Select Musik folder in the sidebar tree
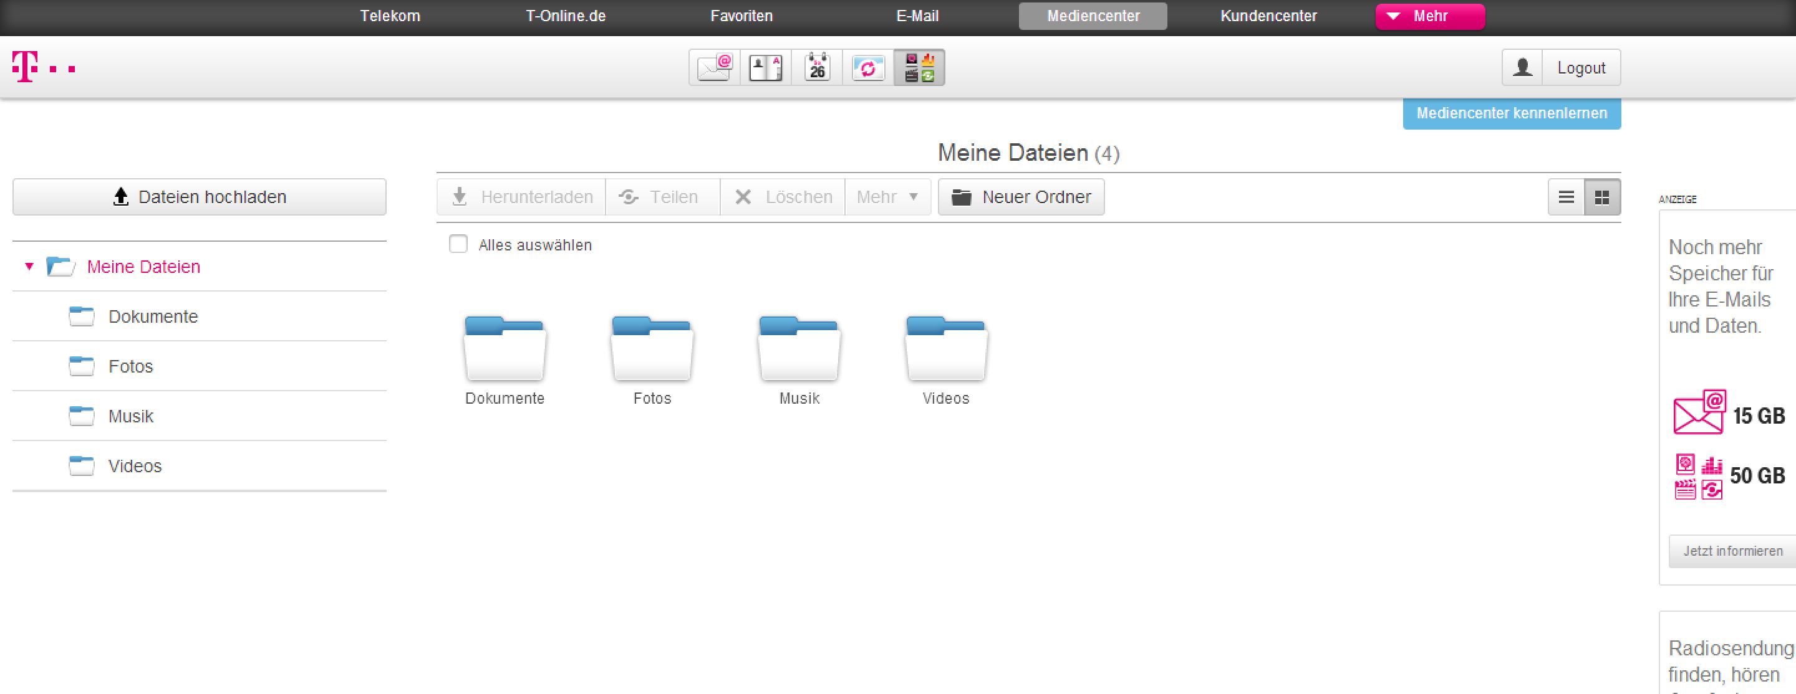 [130, 416]
